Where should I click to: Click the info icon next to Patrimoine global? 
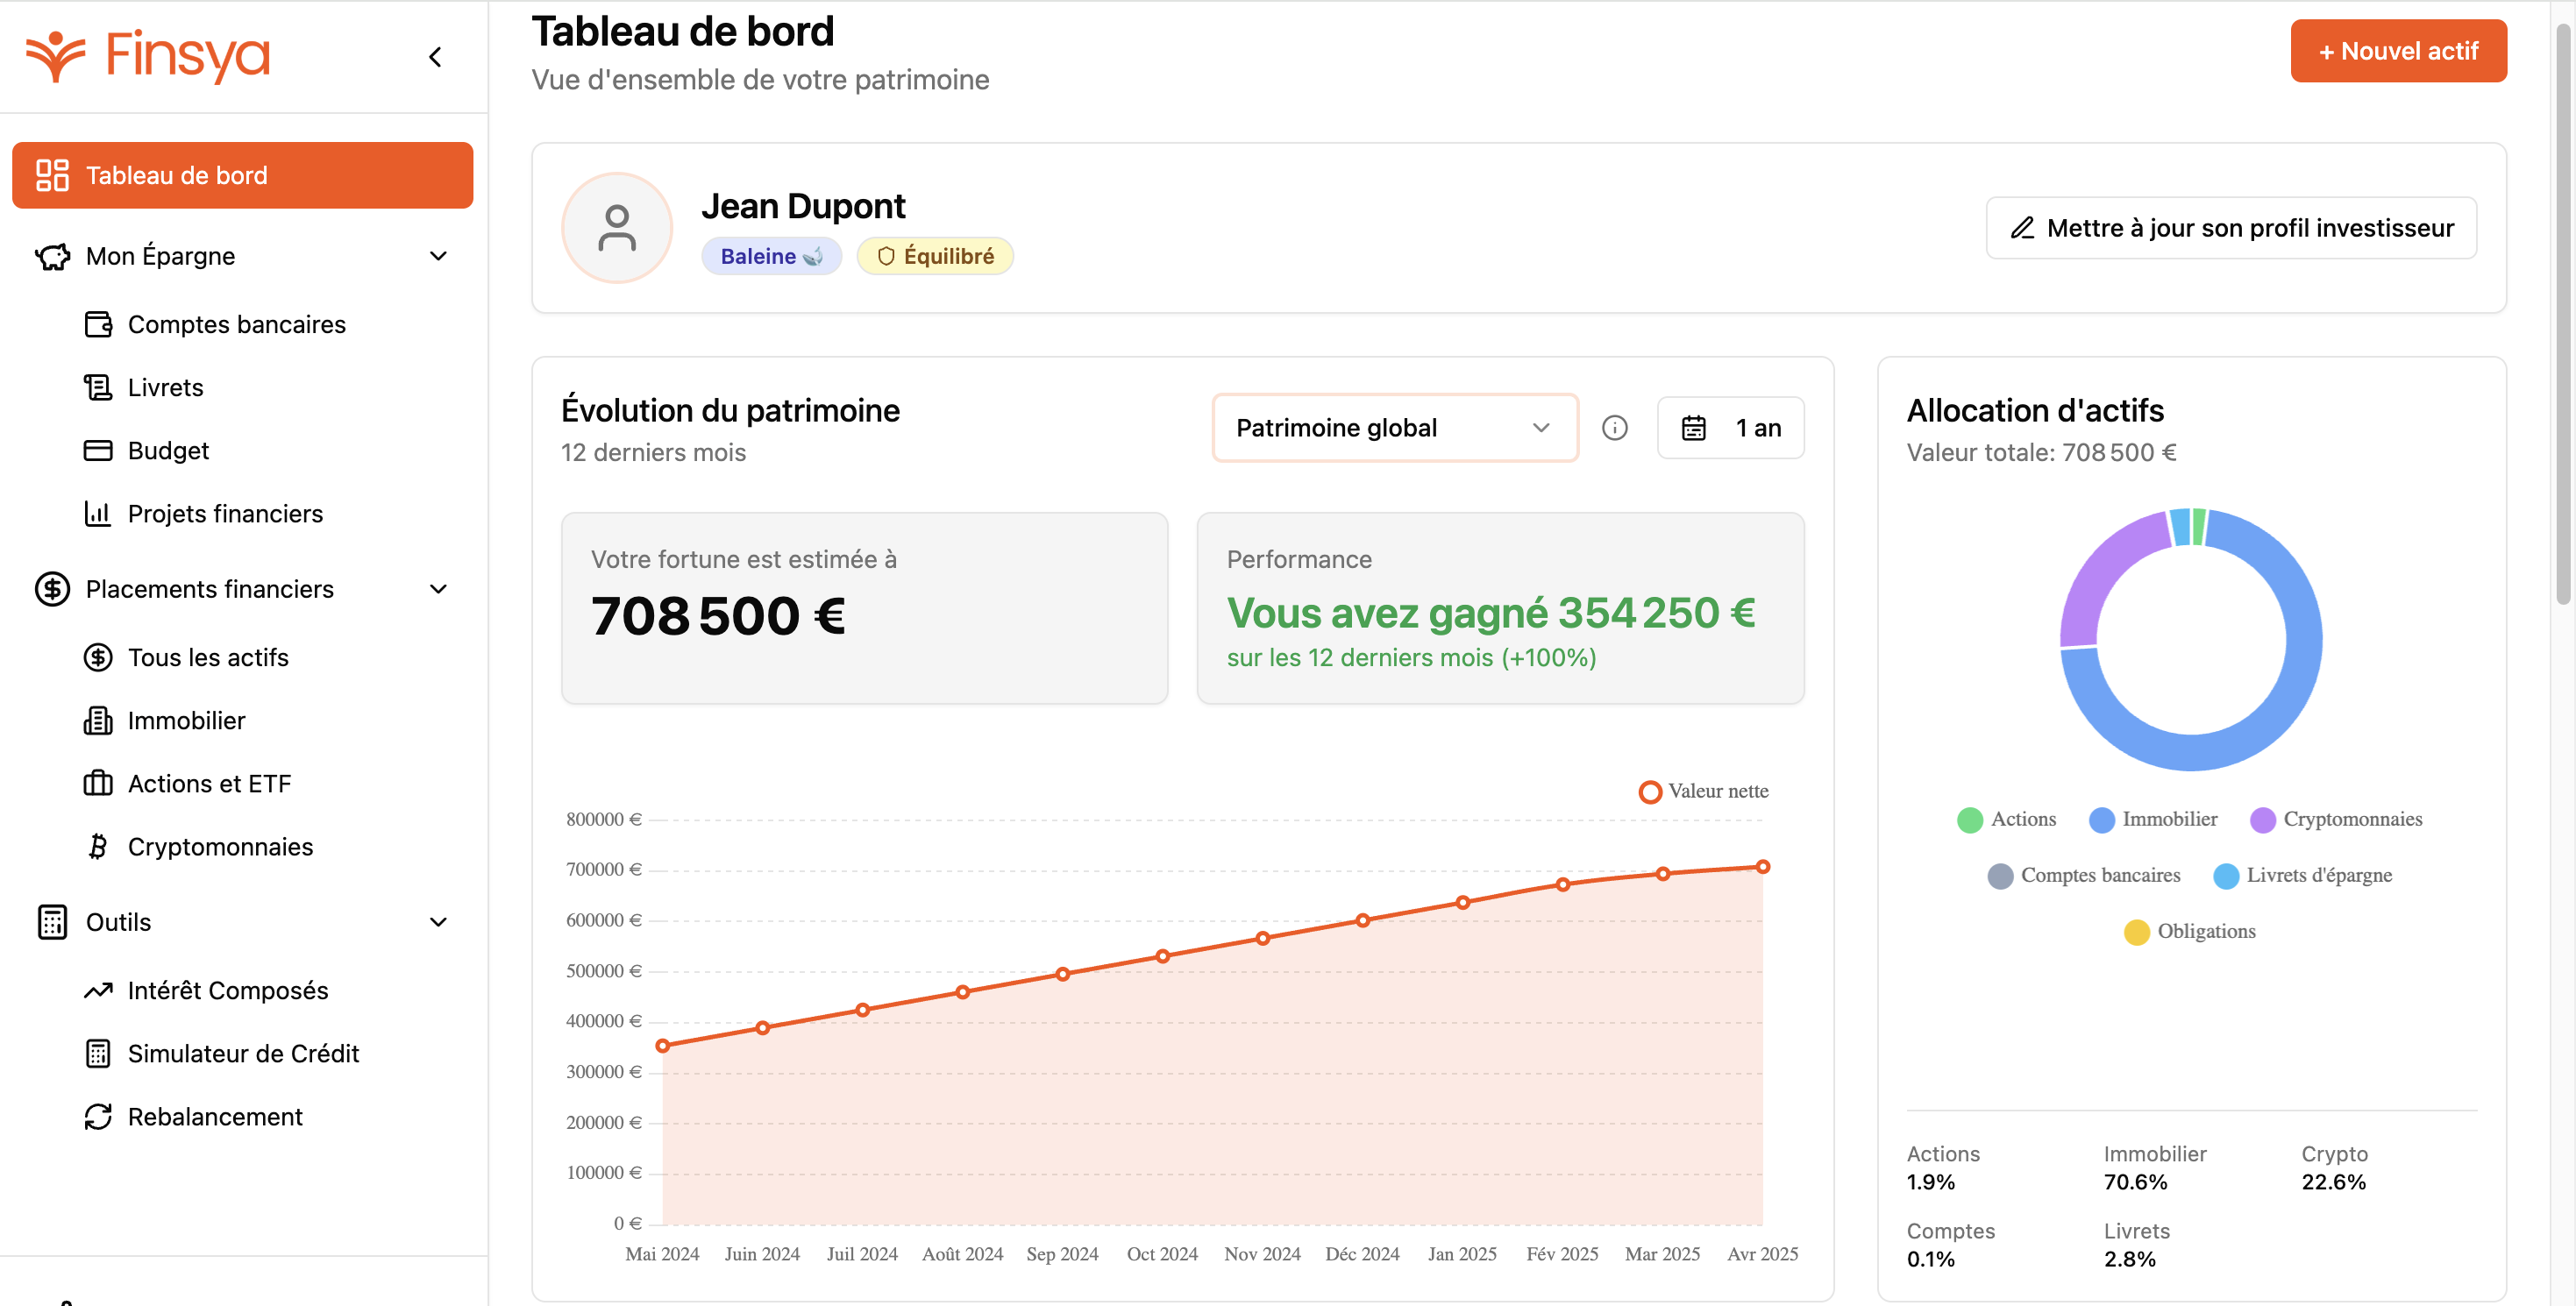click(1614, 428)
